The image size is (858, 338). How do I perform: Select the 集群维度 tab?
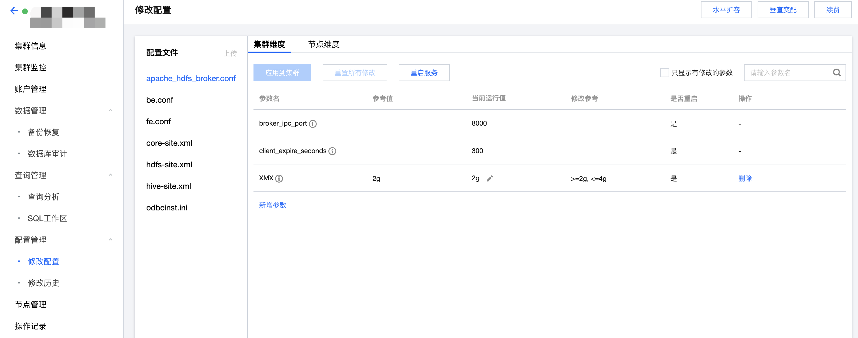(x=269, y=44)
